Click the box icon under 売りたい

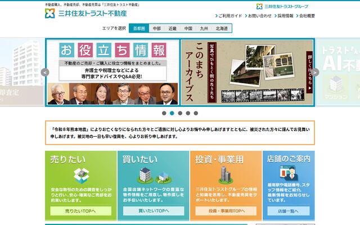[81, 175]
